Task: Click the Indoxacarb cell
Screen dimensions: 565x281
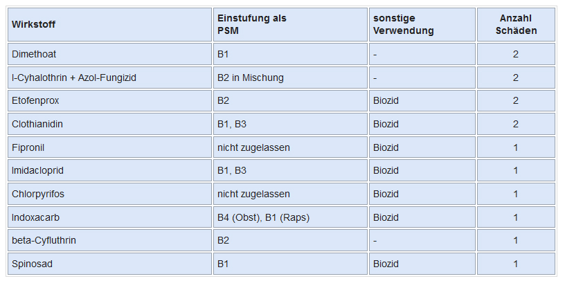Action: coord(35,217)
